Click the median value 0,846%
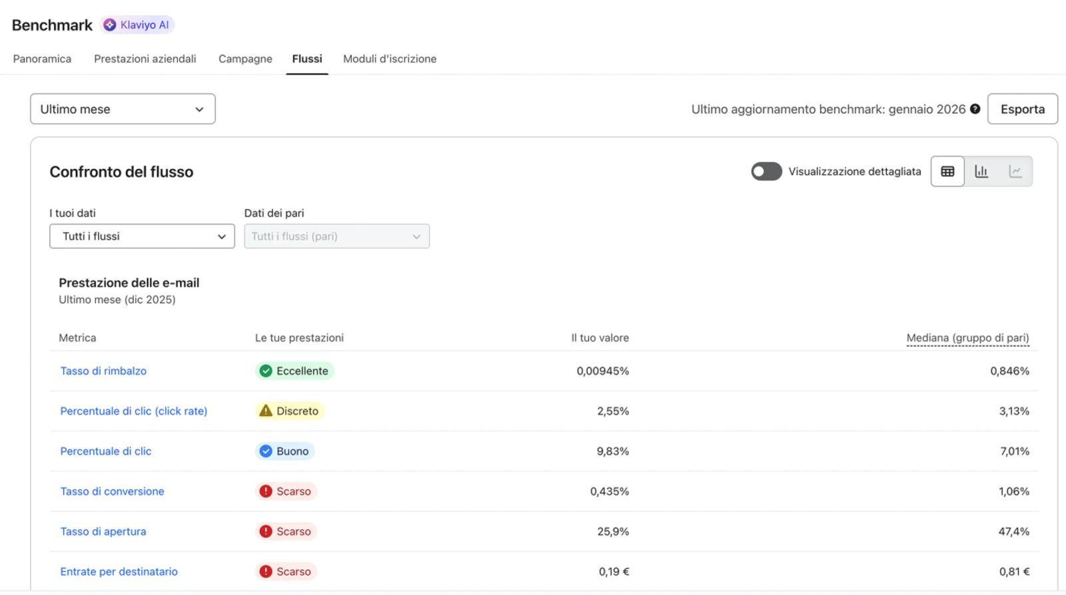Image resolution: width=1066 pixels, height=595 pixels. tap(1009, 371)
